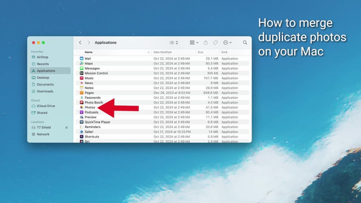361x203 pixels.
Task: Open the Share icon in the toolbar
Action: 205,42
